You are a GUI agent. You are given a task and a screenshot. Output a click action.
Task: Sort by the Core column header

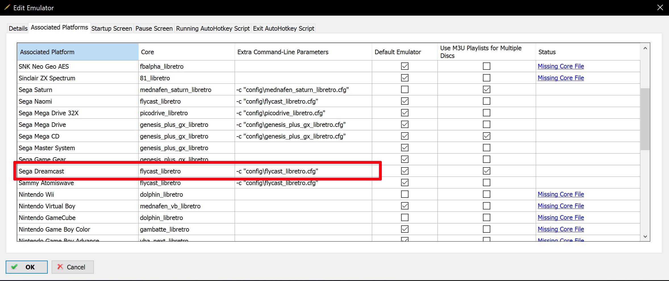(x=187, y=52)
